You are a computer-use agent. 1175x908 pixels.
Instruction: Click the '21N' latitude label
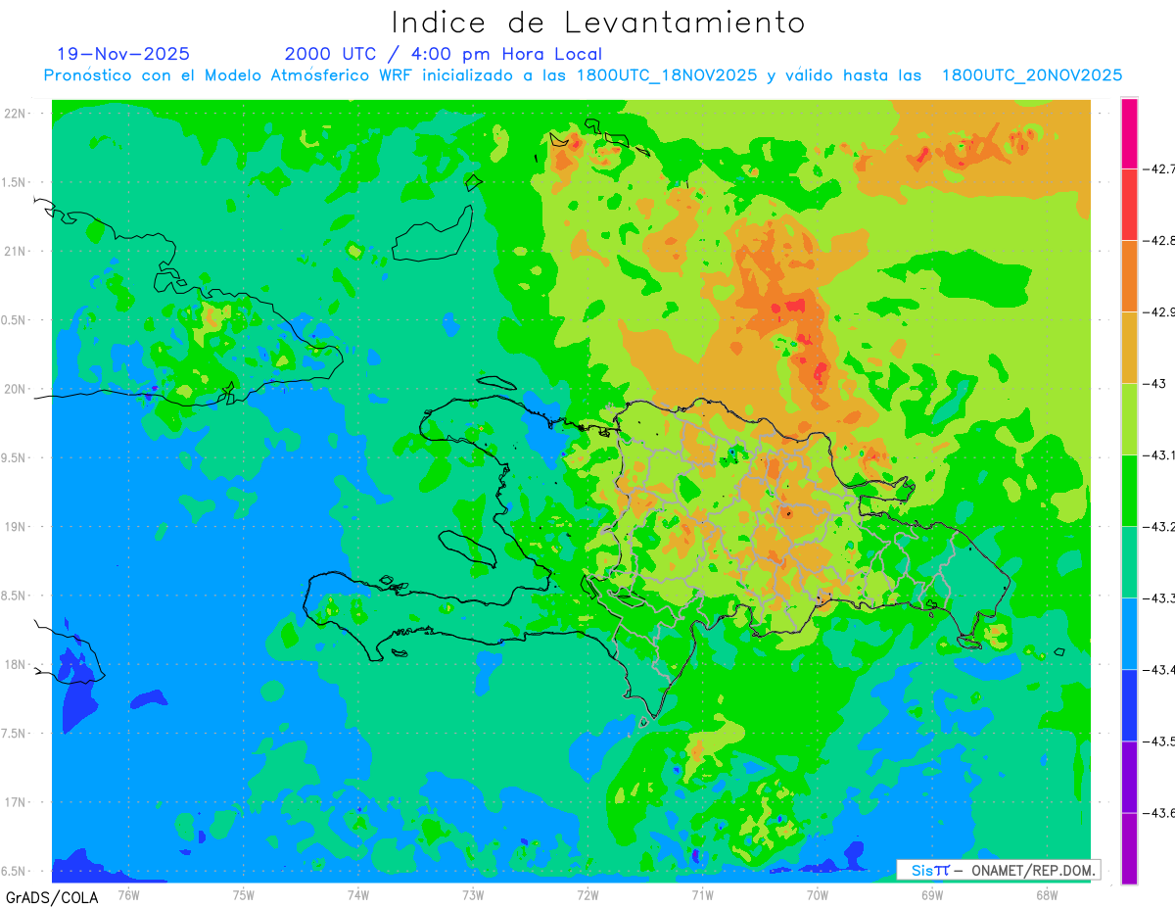click(16, 251)
